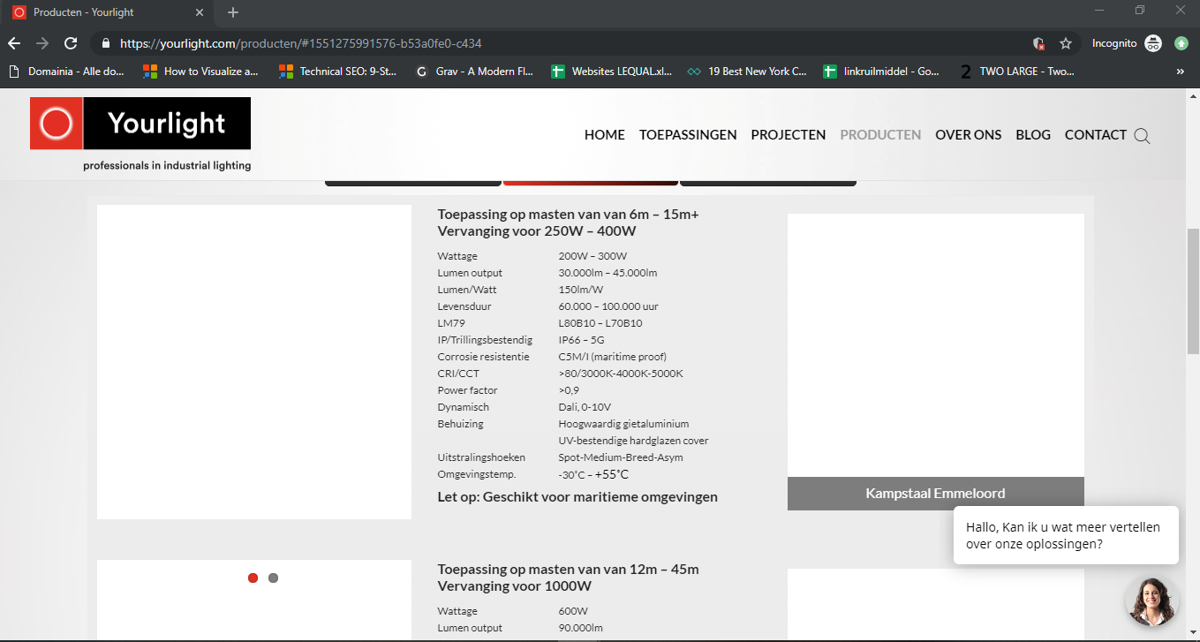Image resolution: width=1200 pixels, height=642 pixels.
Task: Click the text "C5M/I (maritime proof)"
Action: 613,357
